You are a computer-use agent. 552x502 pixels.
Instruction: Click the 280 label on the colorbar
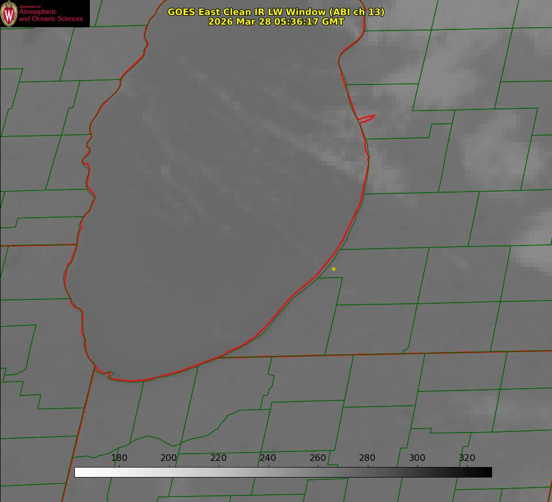pos(367,458)
